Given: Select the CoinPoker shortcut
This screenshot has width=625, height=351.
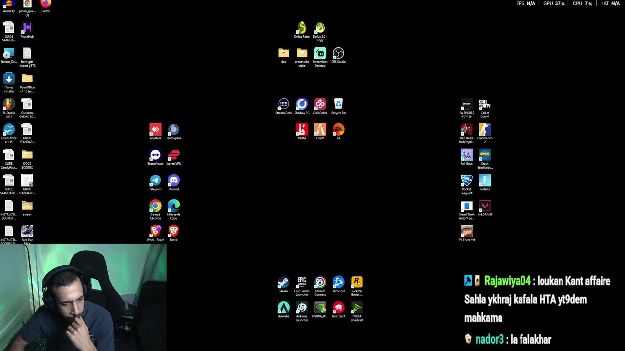Looking at the screenshot, I should pyautogui.click(x=320, y=107).
